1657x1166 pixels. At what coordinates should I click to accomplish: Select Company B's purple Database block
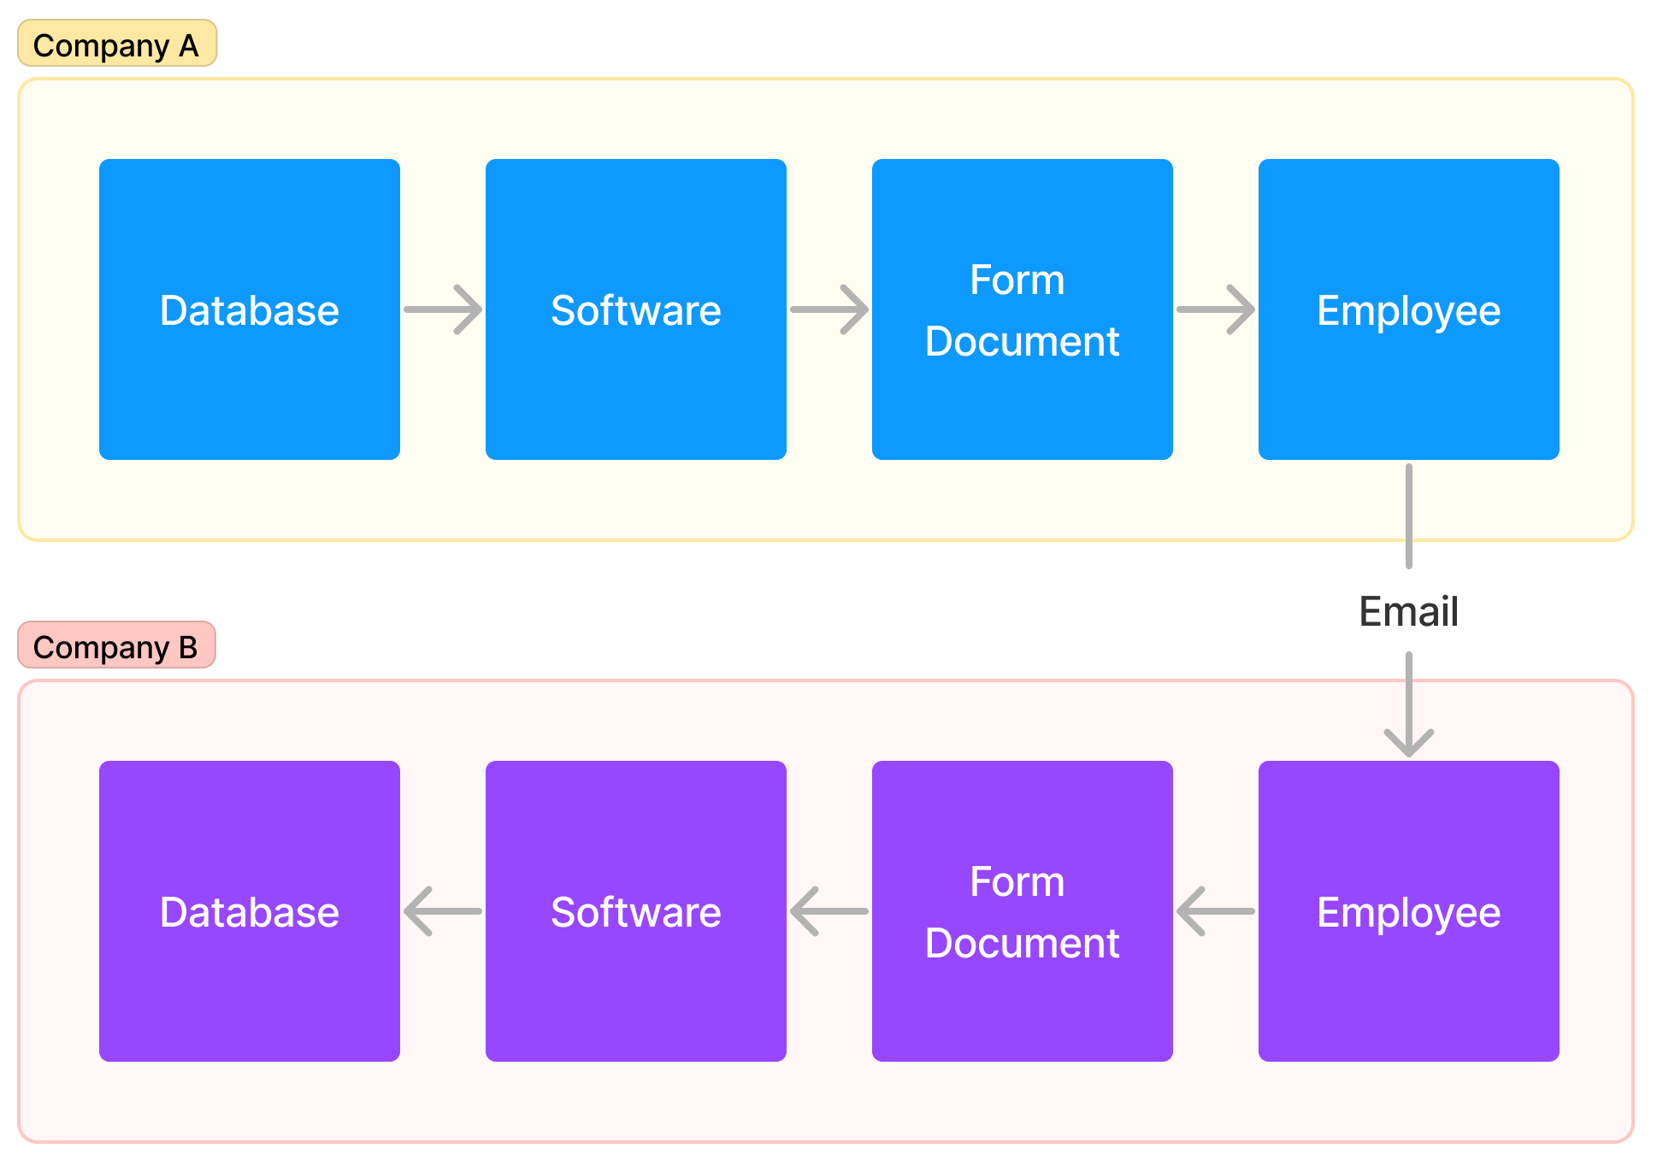point(249,911)
